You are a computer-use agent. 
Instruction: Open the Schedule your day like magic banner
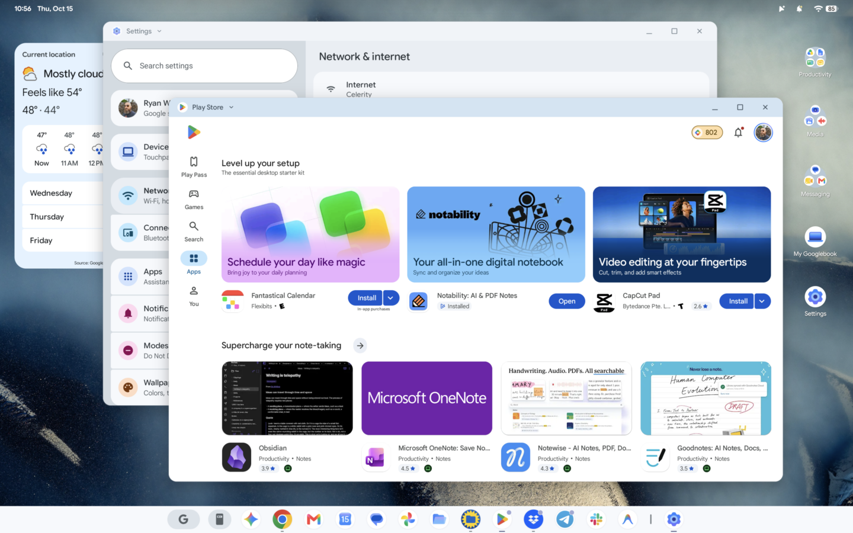pyautogui.click(x=310, y=235)
